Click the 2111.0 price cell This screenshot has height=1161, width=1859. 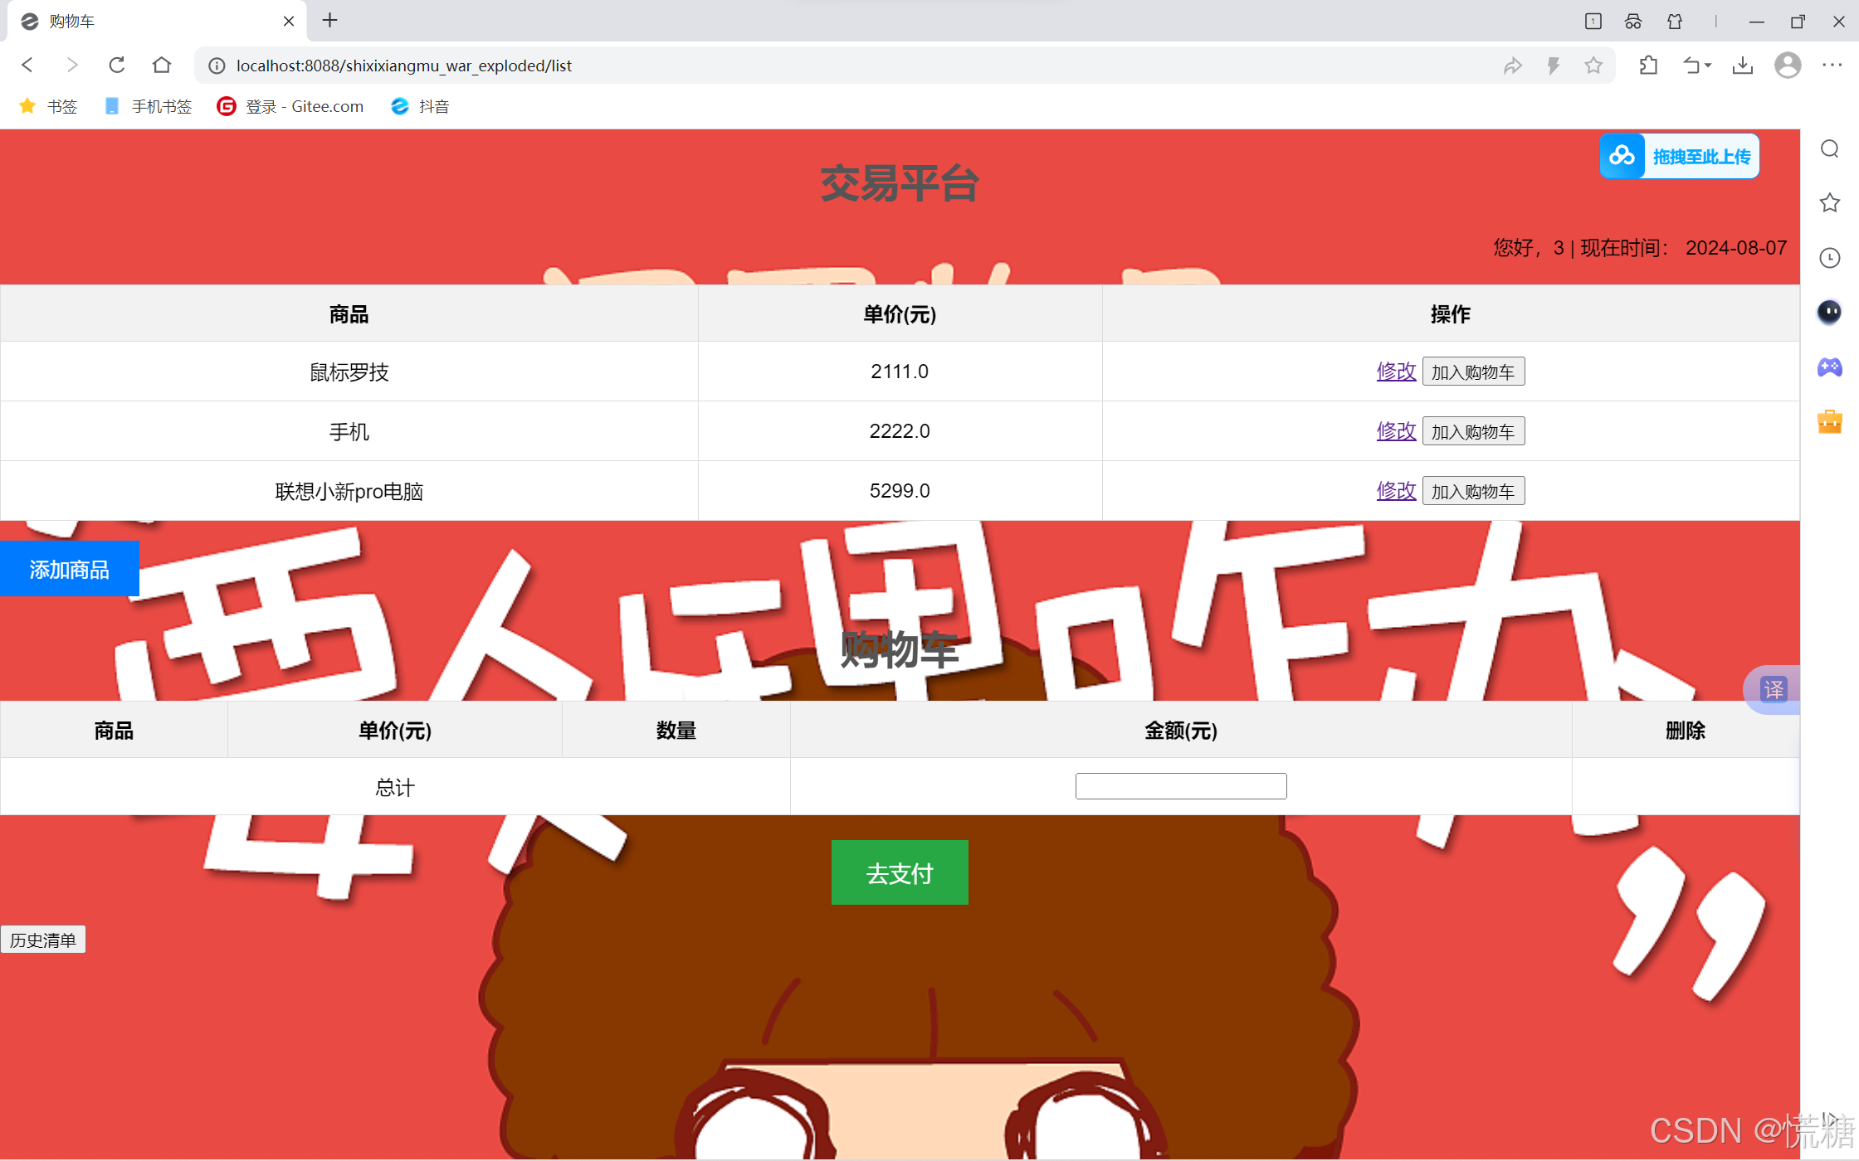coord(900,372)
